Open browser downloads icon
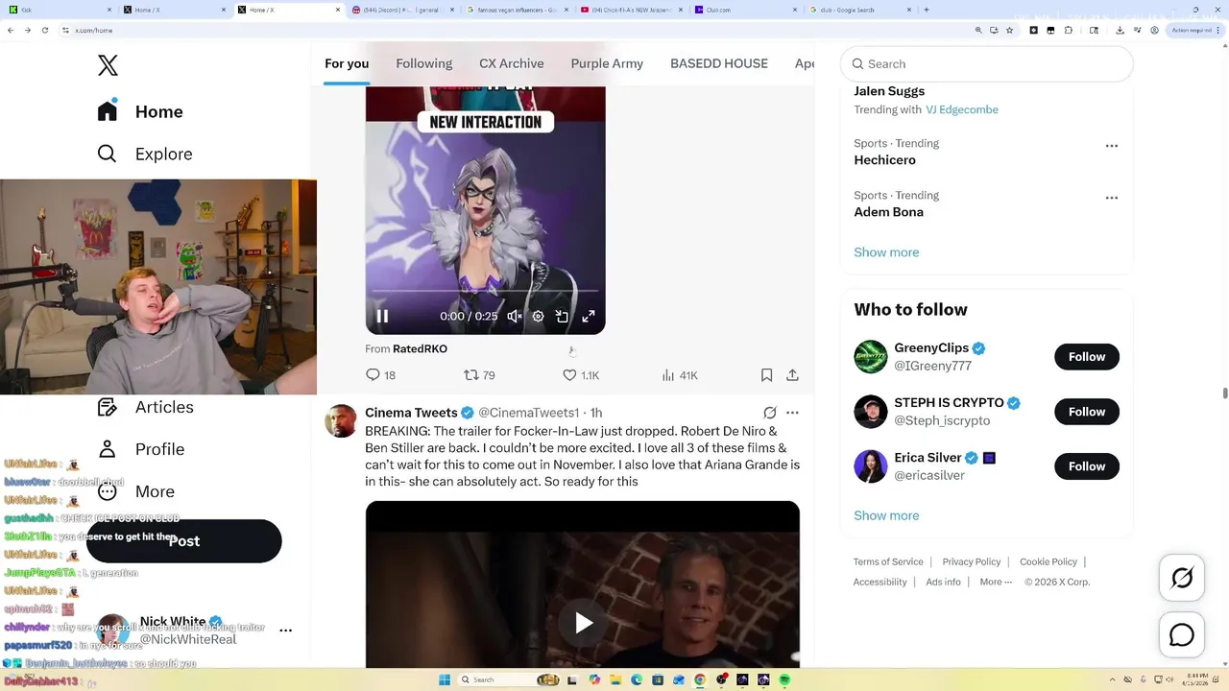 tap(1120, 30)
